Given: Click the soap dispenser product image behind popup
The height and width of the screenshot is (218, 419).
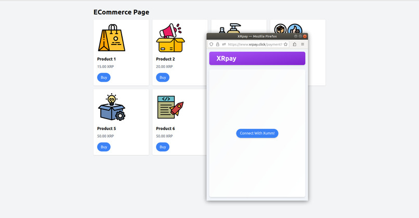Looking at the screenshot, I should [x=230, y=28].
